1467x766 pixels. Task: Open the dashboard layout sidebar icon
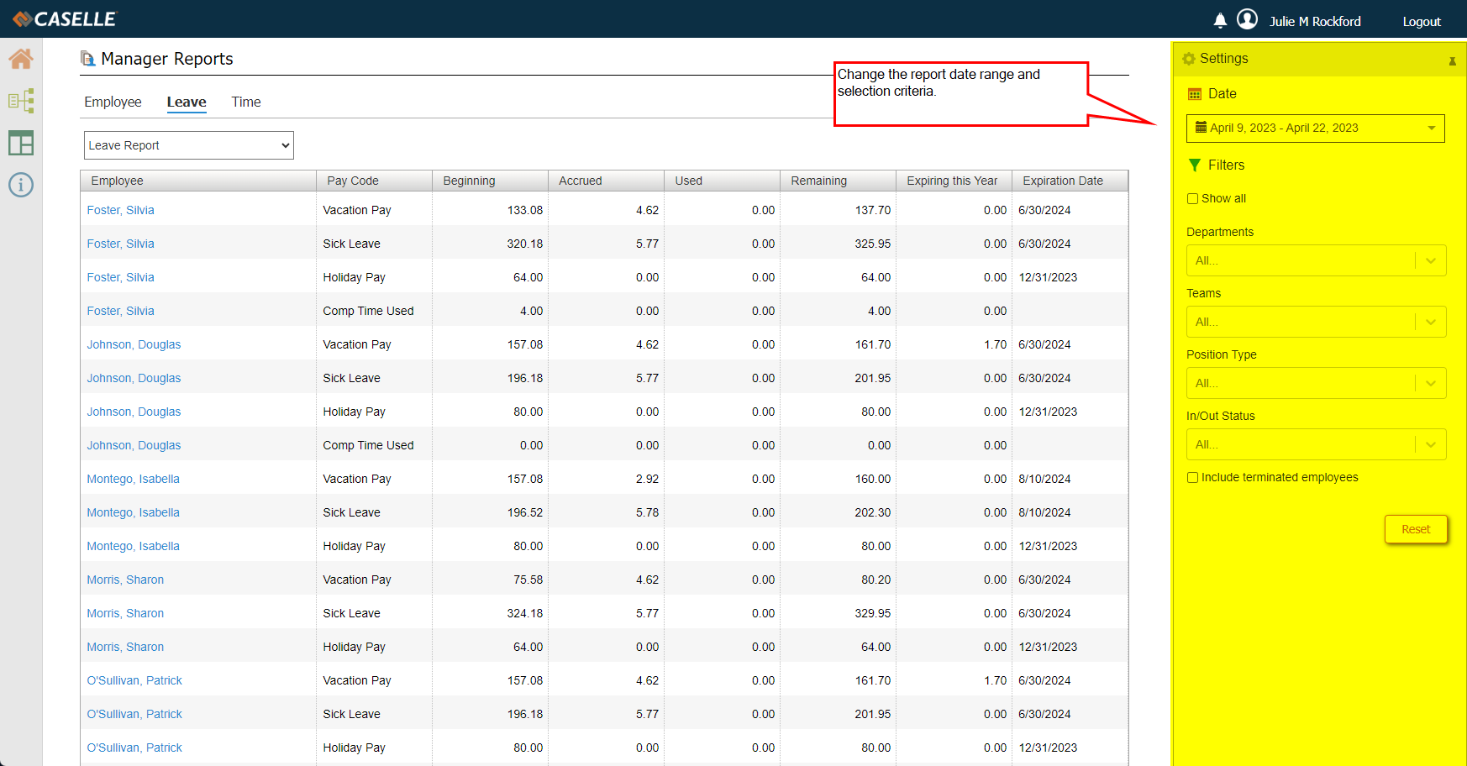pyautogui.click(x=21, y=143)
